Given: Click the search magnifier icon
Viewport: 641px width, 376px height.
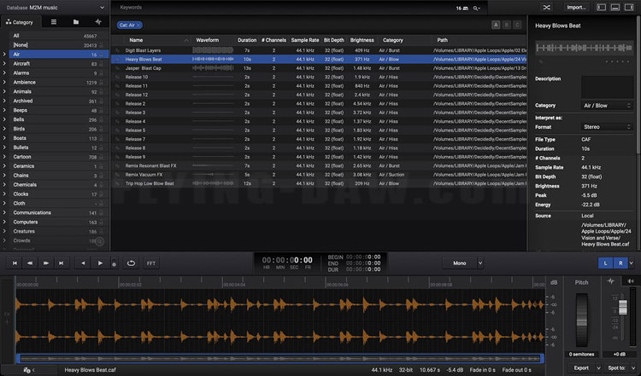Looking at the screenshot, I should pyautogui.click(x=476, y=8).
